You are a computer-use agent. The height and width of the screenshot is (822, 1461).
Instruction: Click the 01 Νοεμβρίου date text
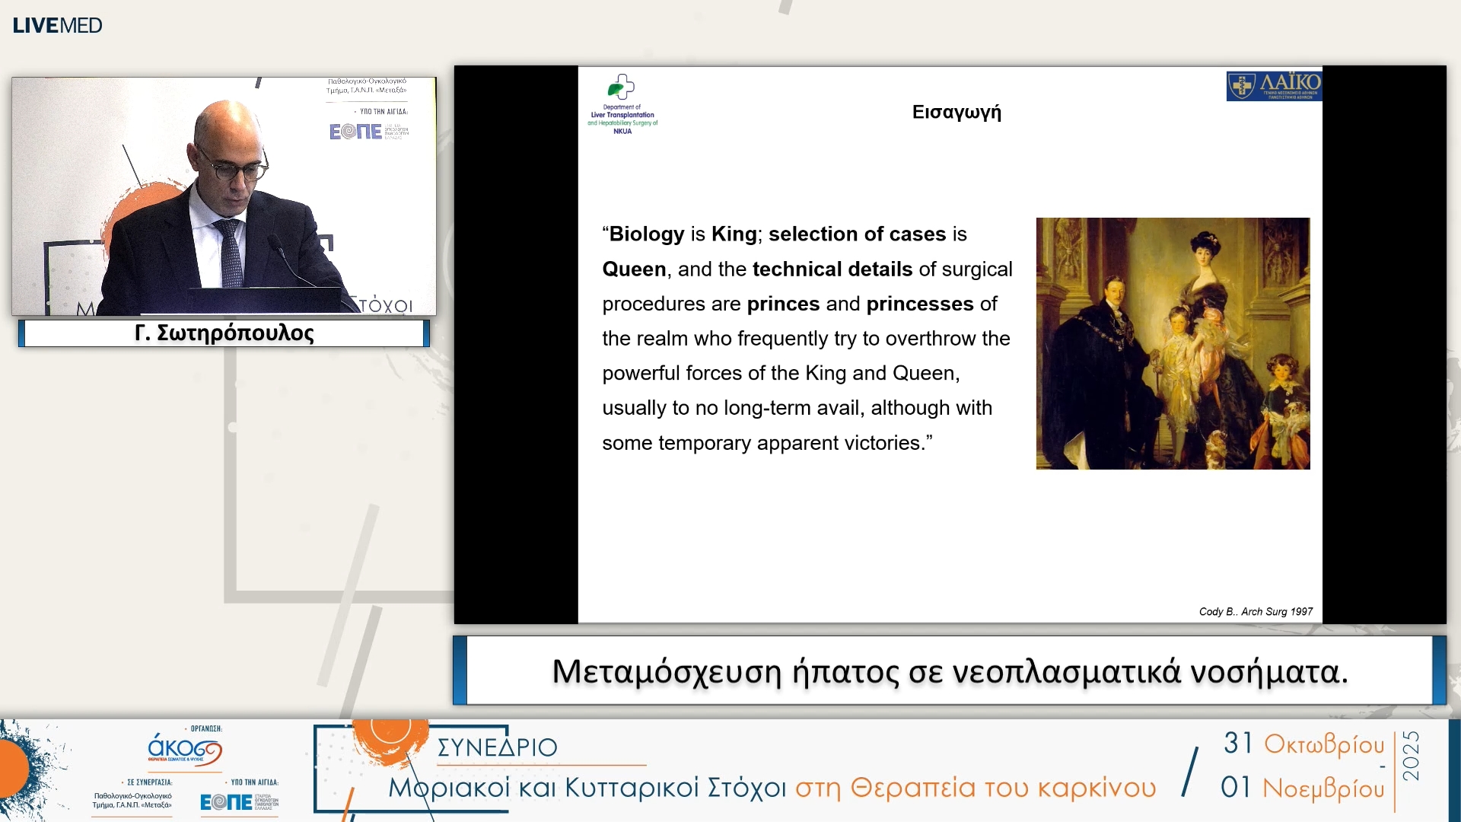[x=1302, y=788]
